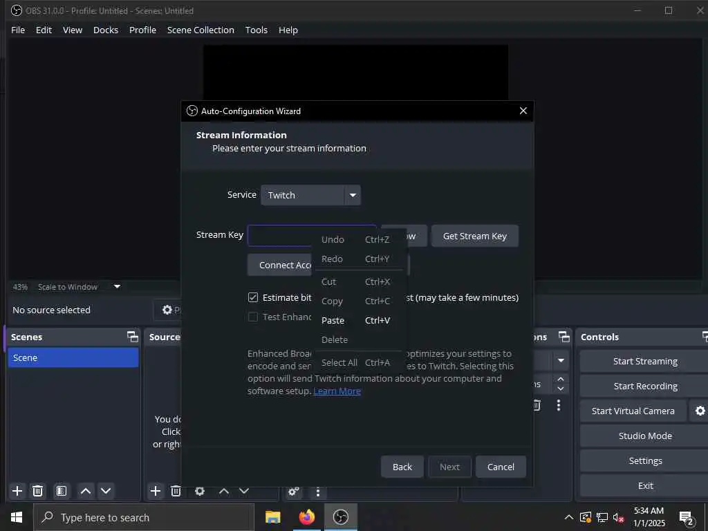708x531 pixels.
Task: Close the Auto-Configuration Wizard dialog
Action: click(x=523, y=111)
